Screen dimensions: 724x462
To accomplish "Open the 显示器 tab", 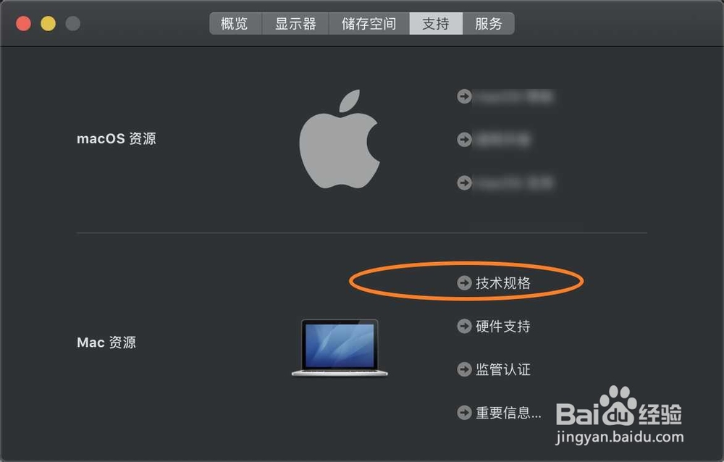I will (295, 24).
